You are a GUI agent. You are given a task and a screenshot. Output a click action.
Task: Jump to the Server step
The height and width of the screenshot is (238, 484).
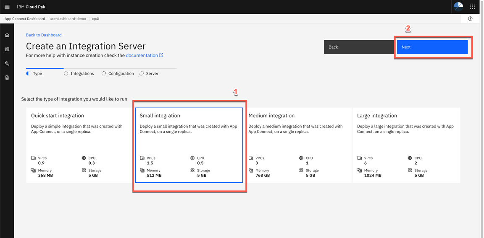149,74
